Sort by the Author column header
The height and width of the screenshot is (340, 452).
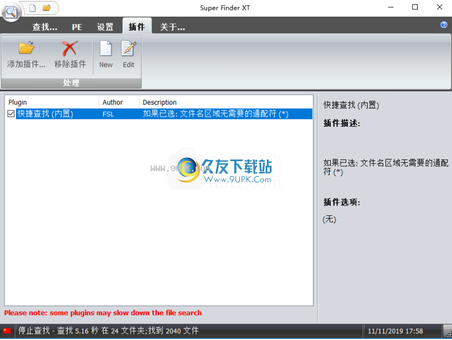(x=119, y=102)
